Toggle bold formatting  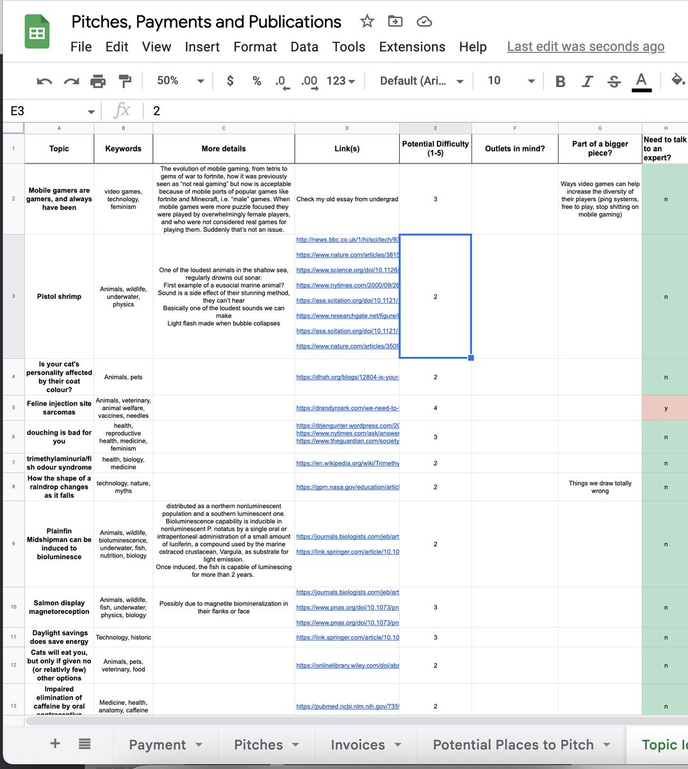click(561, 81)
